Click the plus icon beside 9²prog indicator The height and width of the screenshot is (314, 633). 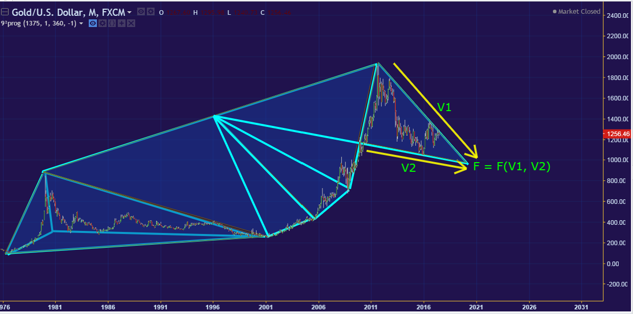[x=121, y=23]
